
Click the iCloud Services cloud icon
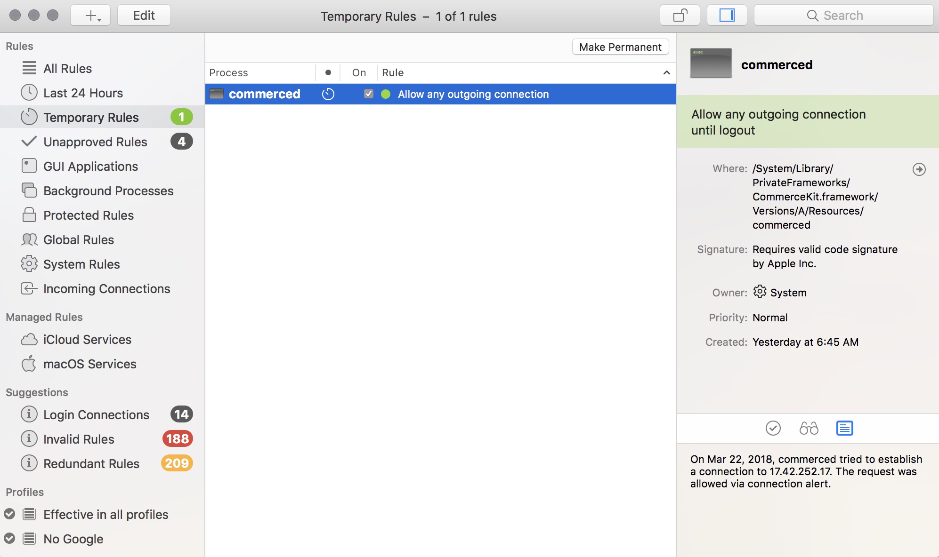click(x=29, y=339)
